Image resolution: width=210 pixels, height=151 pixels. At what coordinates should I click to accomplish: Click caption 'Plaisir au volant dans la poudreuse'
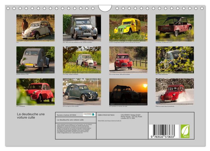tap(165, 106)
